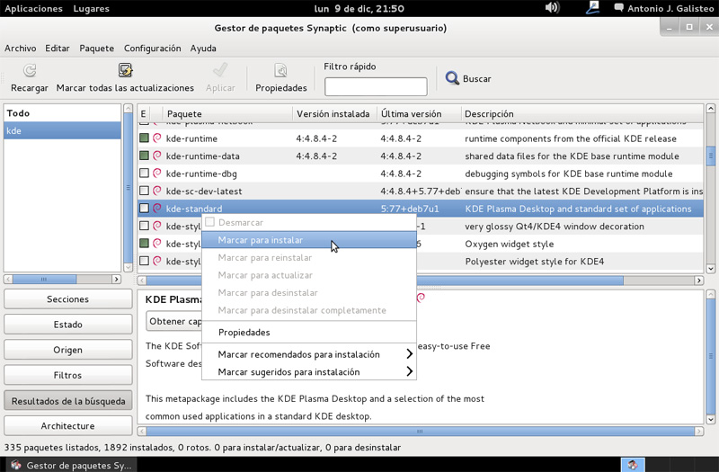
Task: Click the Origen button
Action: [68, 350]
